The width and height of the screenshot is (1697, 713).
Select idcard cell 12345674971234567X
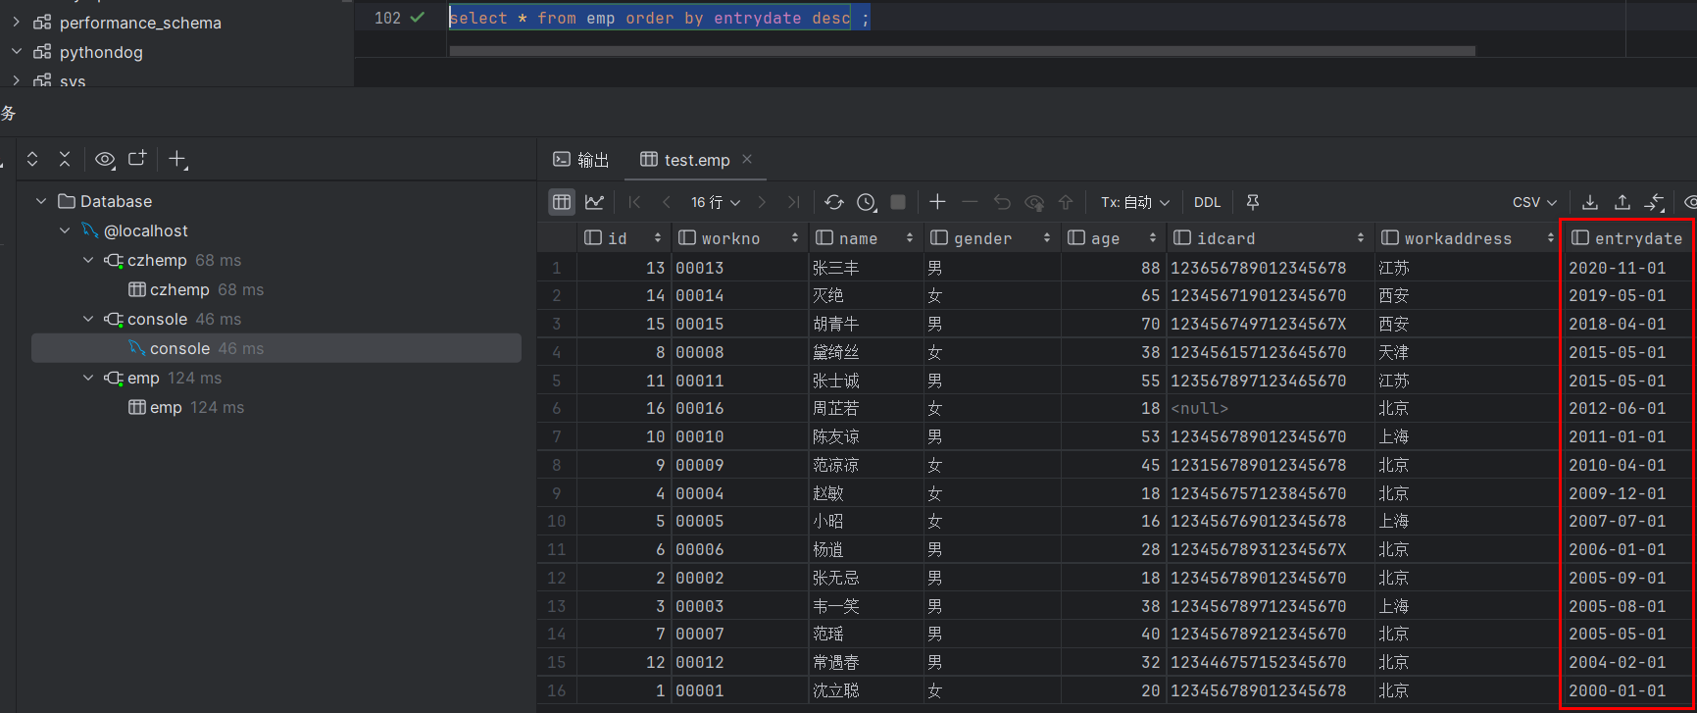pos(1270,324)
